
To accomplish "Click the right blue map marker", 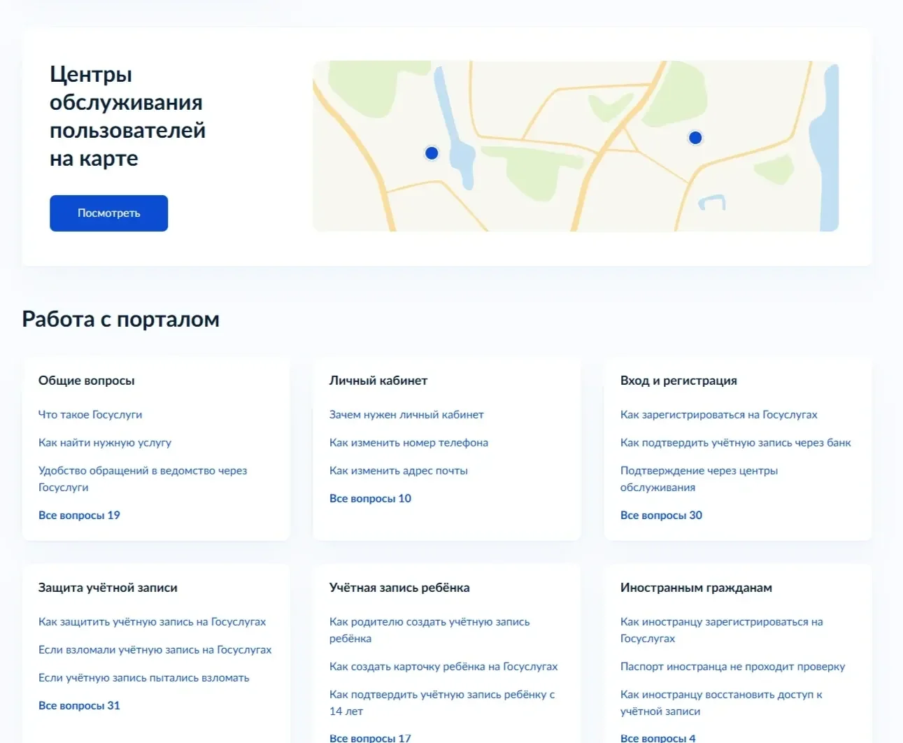I will (x=695, y=138).
